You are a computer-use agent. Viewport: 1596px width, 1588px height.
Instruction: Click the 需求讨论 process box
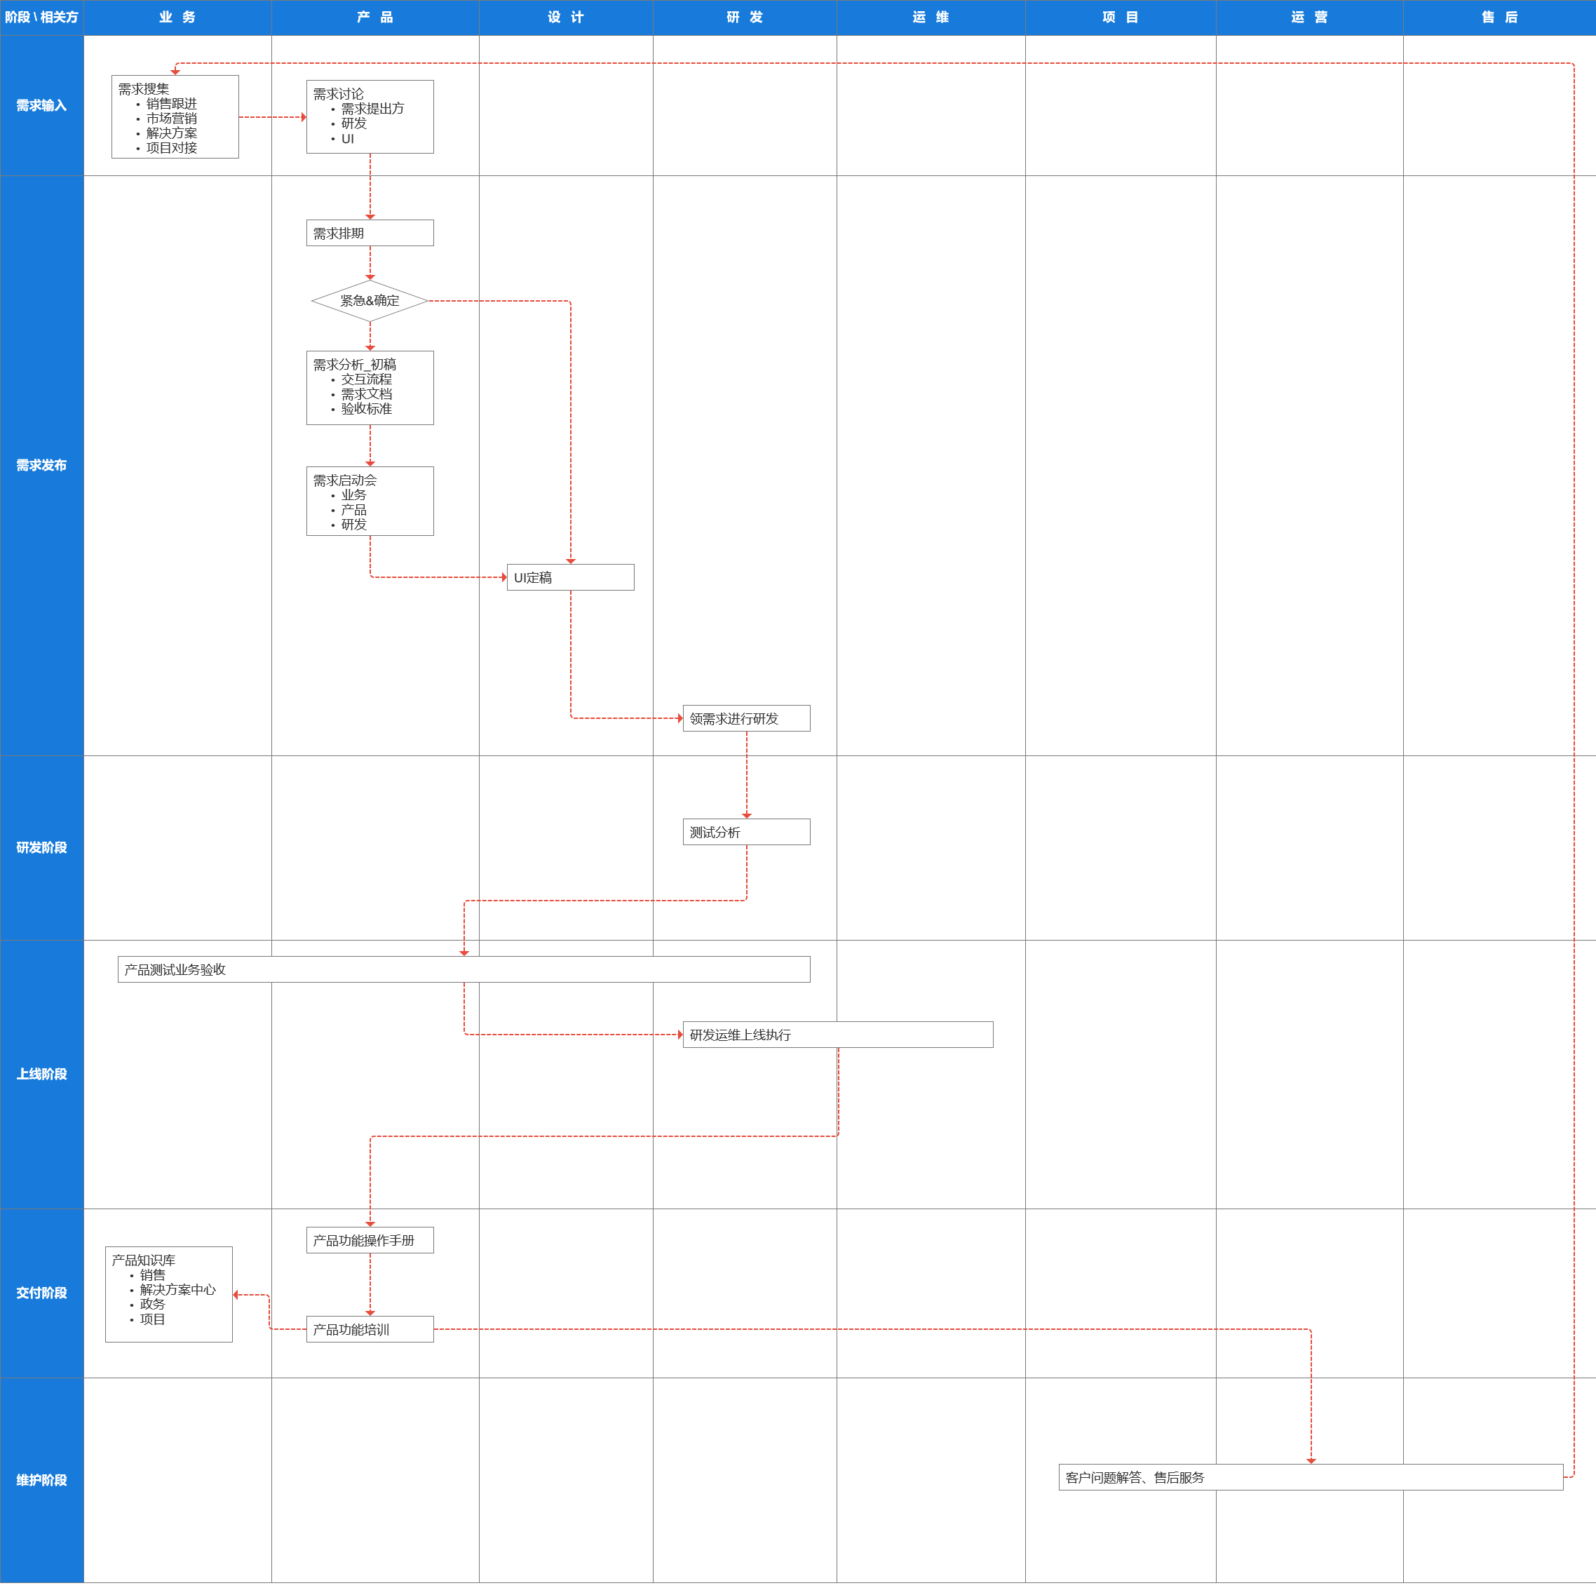coord(370,116)
